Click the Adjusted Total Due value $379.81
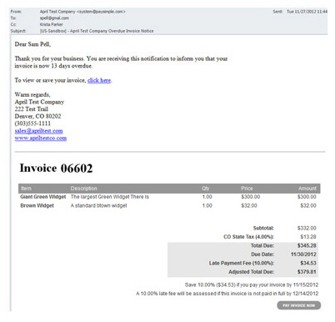Viewport: 335px width, 322px height. click(307, 272)
